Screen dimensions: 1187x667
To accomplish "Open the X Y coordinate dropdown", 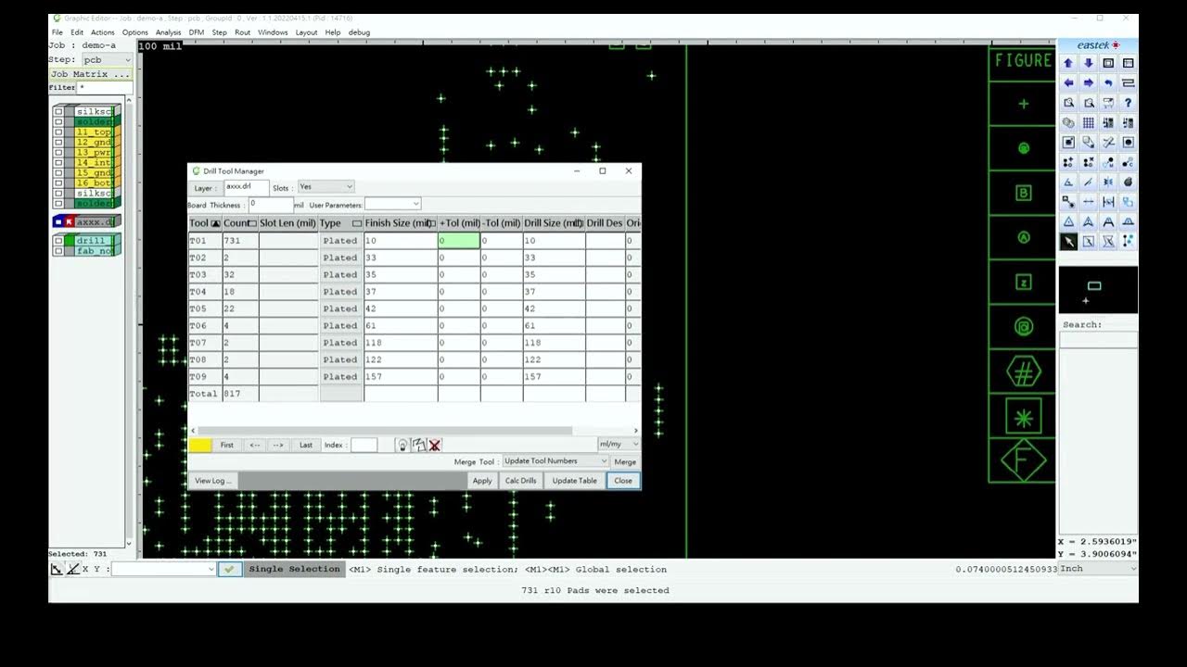I will click(x=163, y=569).
